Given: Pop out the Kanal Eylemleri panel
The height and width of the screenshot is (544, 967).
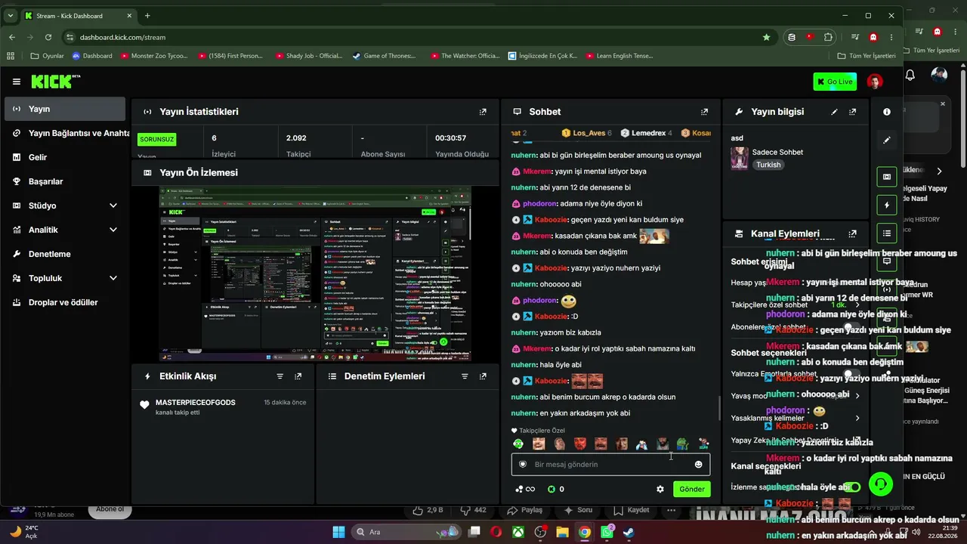Looking at the screenshot, I should click(x=852, y=234).
